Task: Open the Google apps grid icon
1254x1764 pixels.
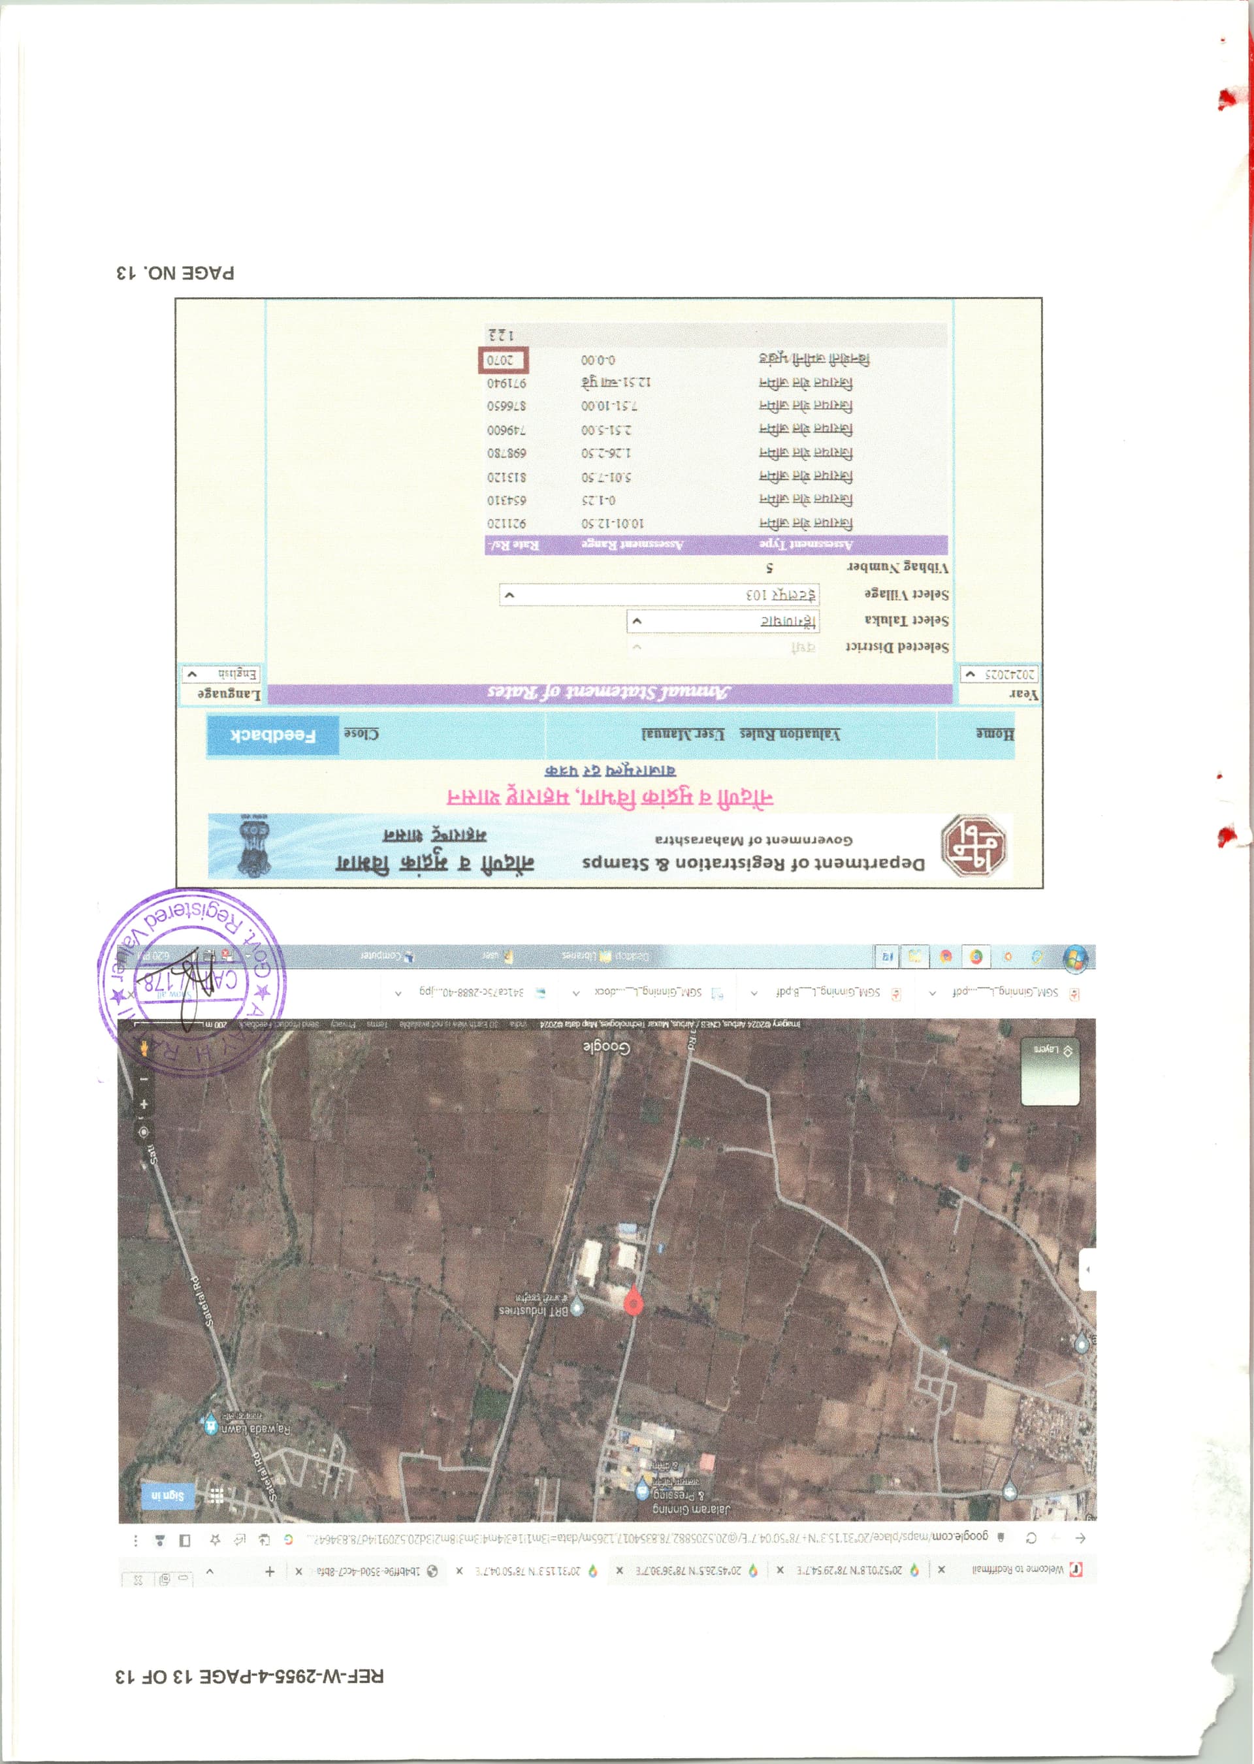Action: click(217, 1496)
